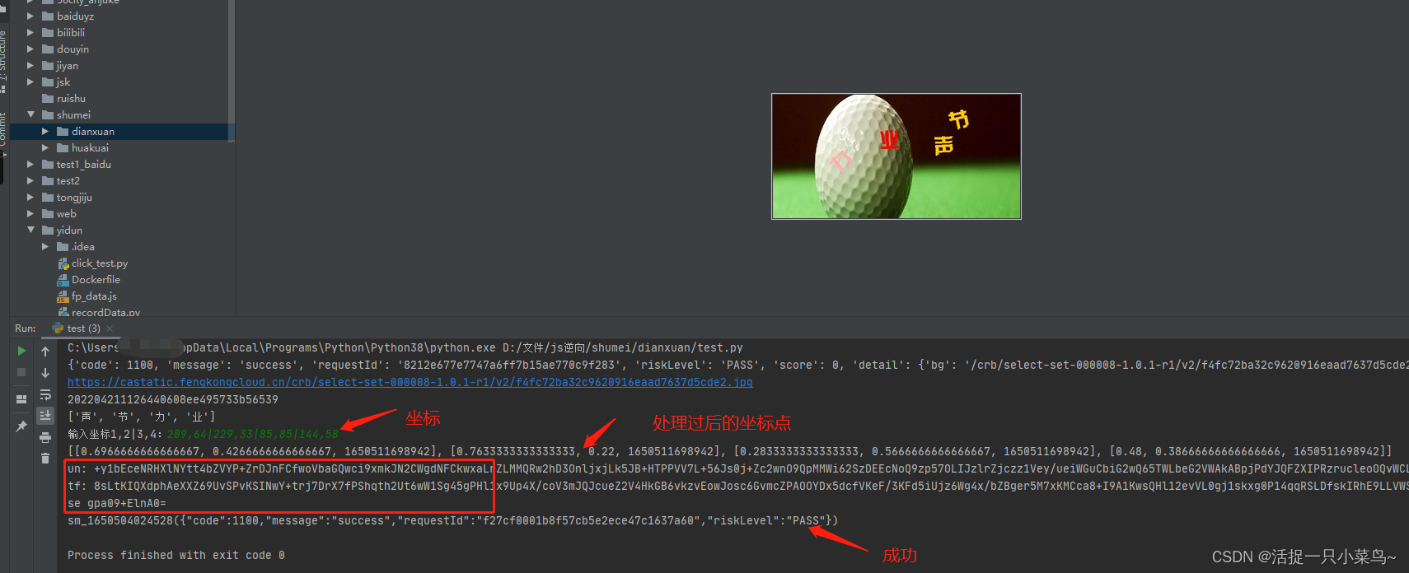1409x573 pixels.
Task: Clear console with the trash icon
Action: click(x=45, y=459)
